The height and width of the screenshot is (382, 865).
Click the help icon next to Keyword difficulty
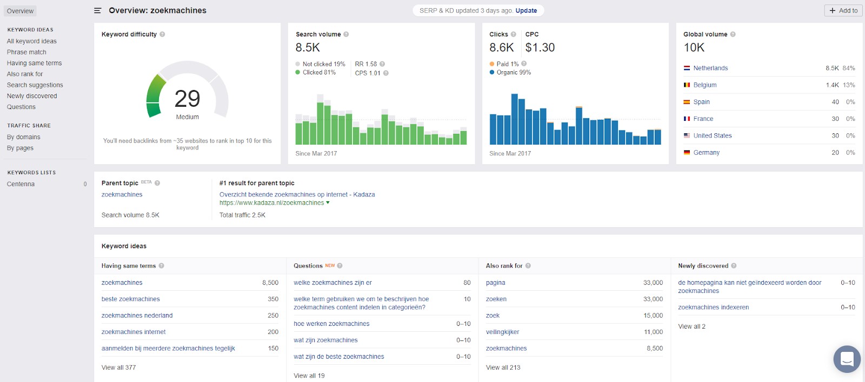[162, 35]
